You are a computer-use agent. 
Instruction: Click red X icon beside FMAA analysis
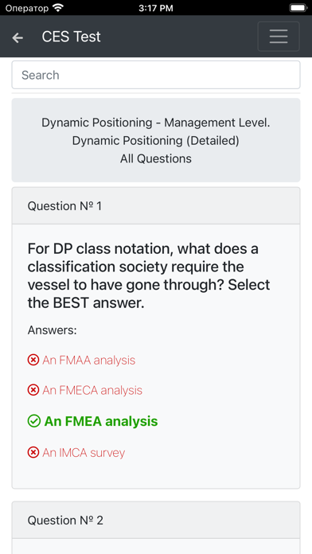(x=33, y=360)
